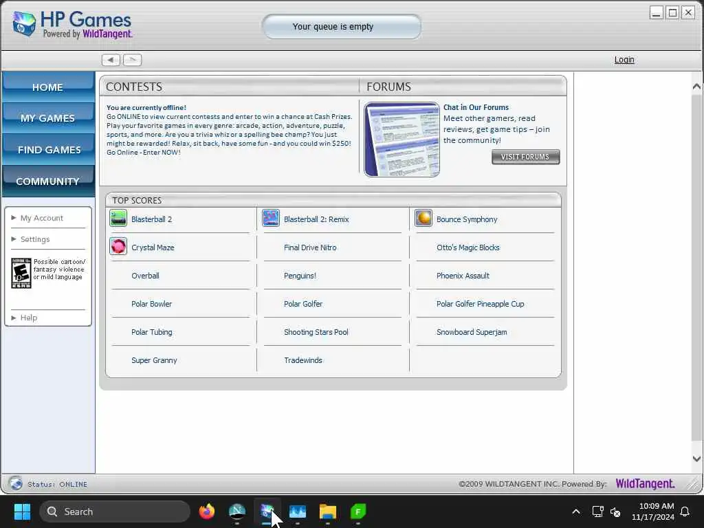
Task: Click the forums preview thumbnail
Action: point(401,139)
